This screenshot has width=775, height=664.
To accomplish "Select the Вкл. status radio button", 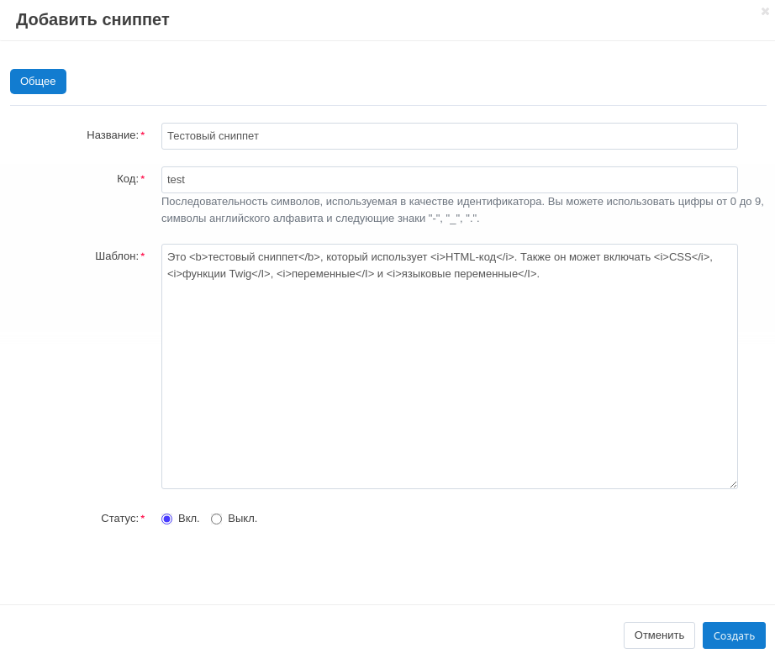I will click(x=166, y=519).
